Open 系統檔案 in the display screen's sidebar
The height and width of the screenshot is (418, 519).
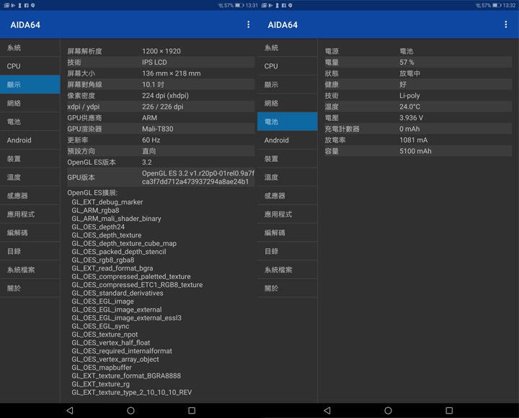point(30,270)
